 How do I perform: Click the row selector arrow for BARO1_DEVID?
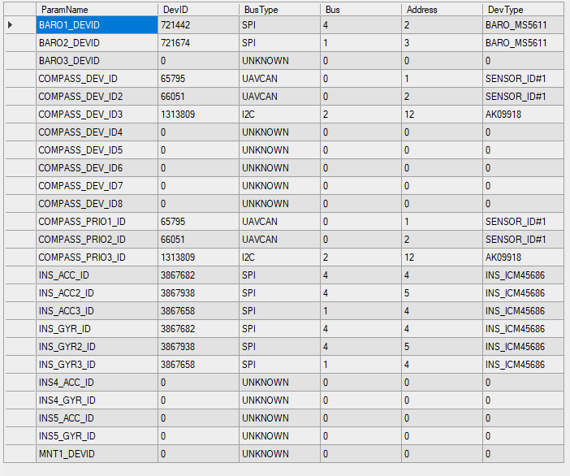(x=11, y=25)
